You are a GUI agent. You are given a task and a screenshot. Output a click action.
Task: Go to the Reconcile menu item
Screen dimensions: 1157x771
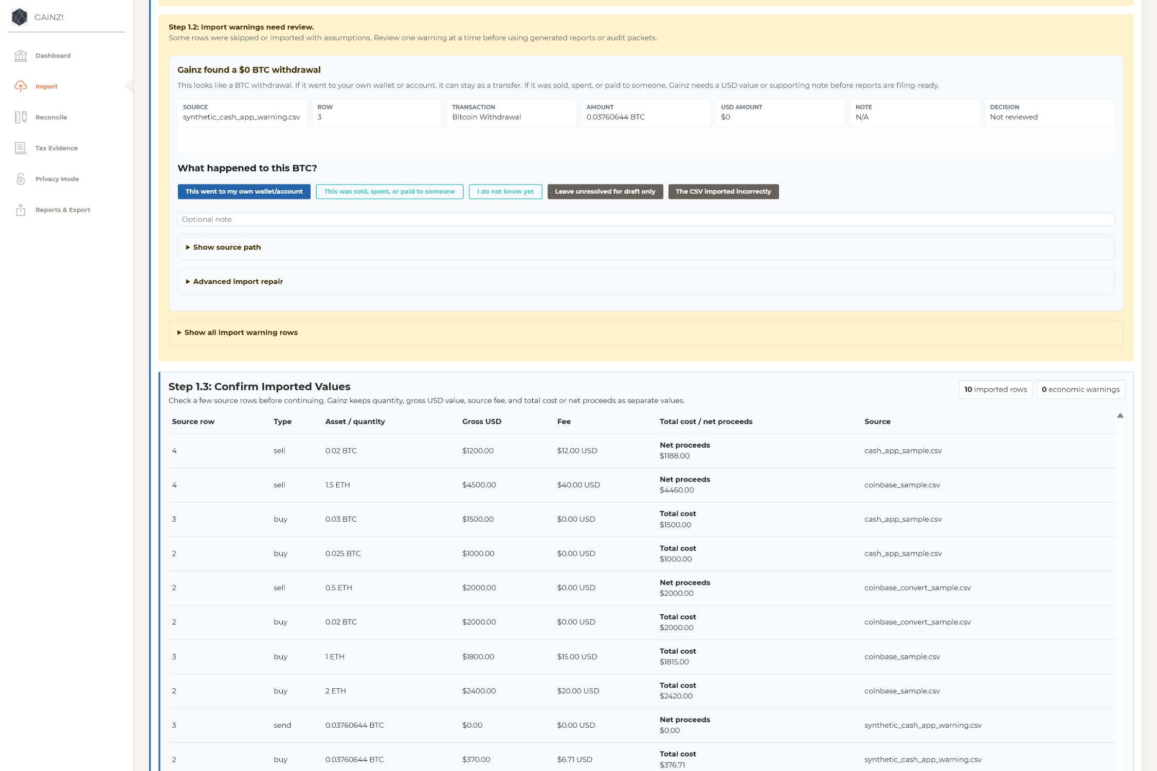[x=51, y=117]
